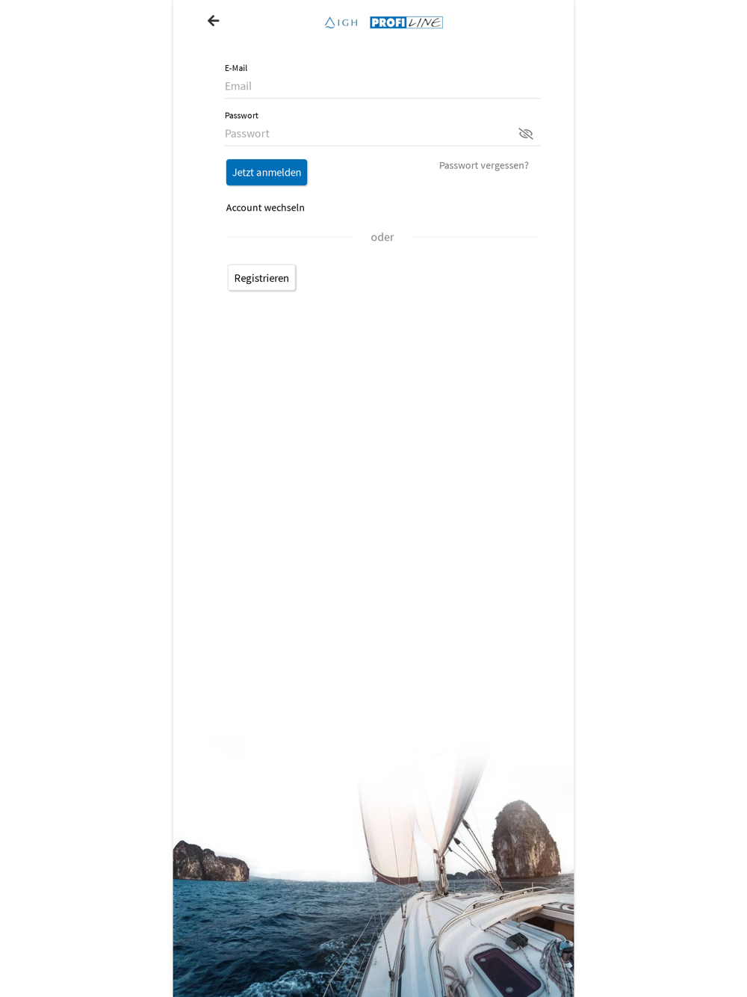Open Registrieren sign-up button
This screenshot has height=997, width=747.
(261, 278)
